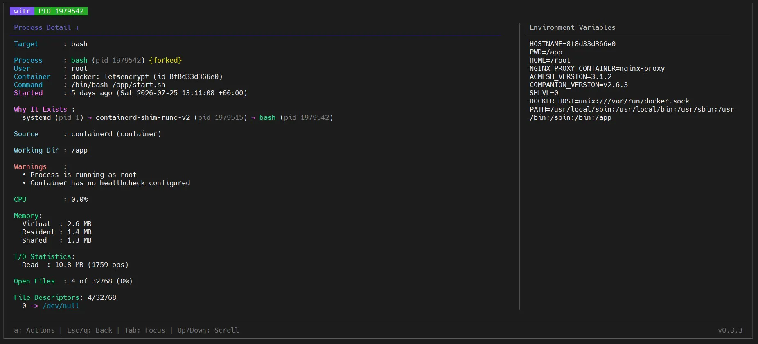The height and width of the screenshot is (344, 758).
Task: Click the Up/Down: Scroll footer hint
Action: coord(208,330)
